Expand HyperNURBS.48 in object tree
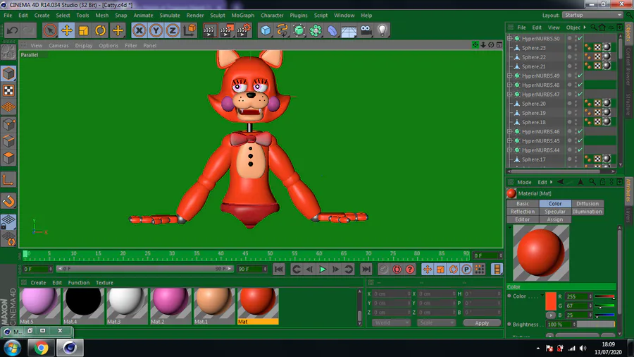The width and height of the screenshot is (634, 357). (x=510, y=85)
